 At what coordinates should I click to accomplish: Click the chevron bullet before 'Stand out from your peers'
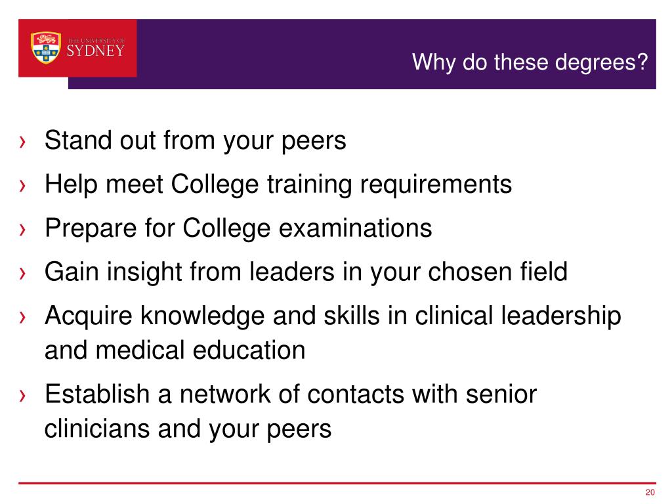[x=23, y=142]
